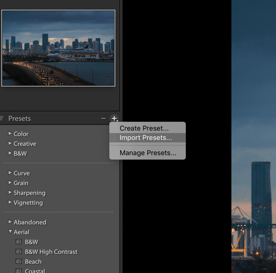
Task: Select the Vignetting group label
Action: [28, 203]
